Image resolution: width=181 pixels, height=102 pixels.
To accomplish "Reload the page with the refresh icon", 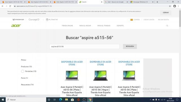I will click(x=10, y=6).
